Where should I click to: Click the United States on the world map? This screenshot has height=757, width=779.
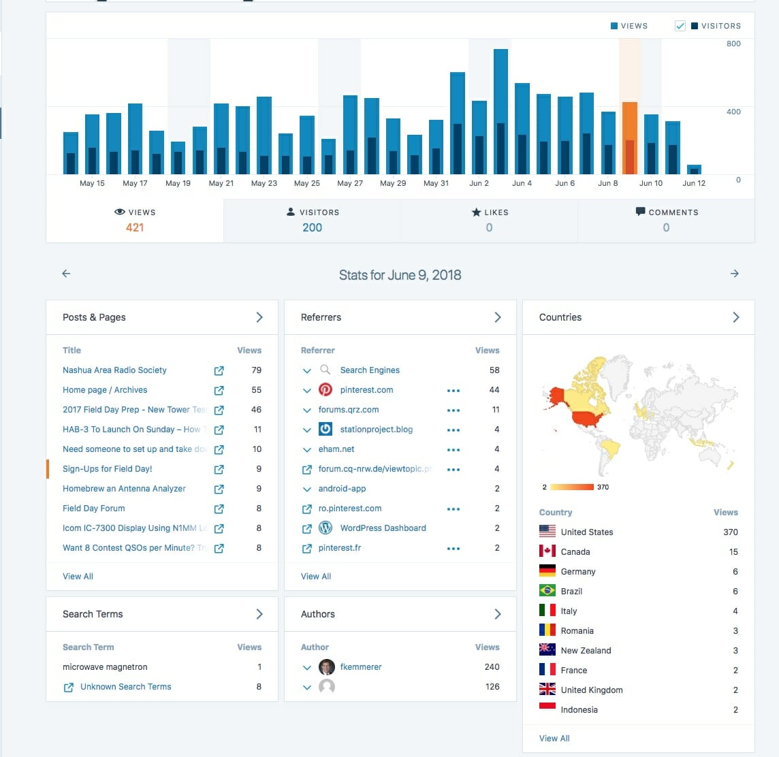coord(588,419)
